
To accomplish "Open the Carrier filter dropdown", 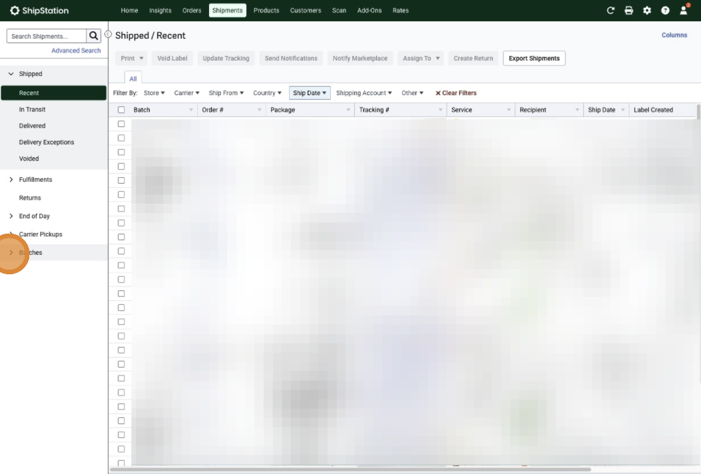I will click(x=186, y=93).
